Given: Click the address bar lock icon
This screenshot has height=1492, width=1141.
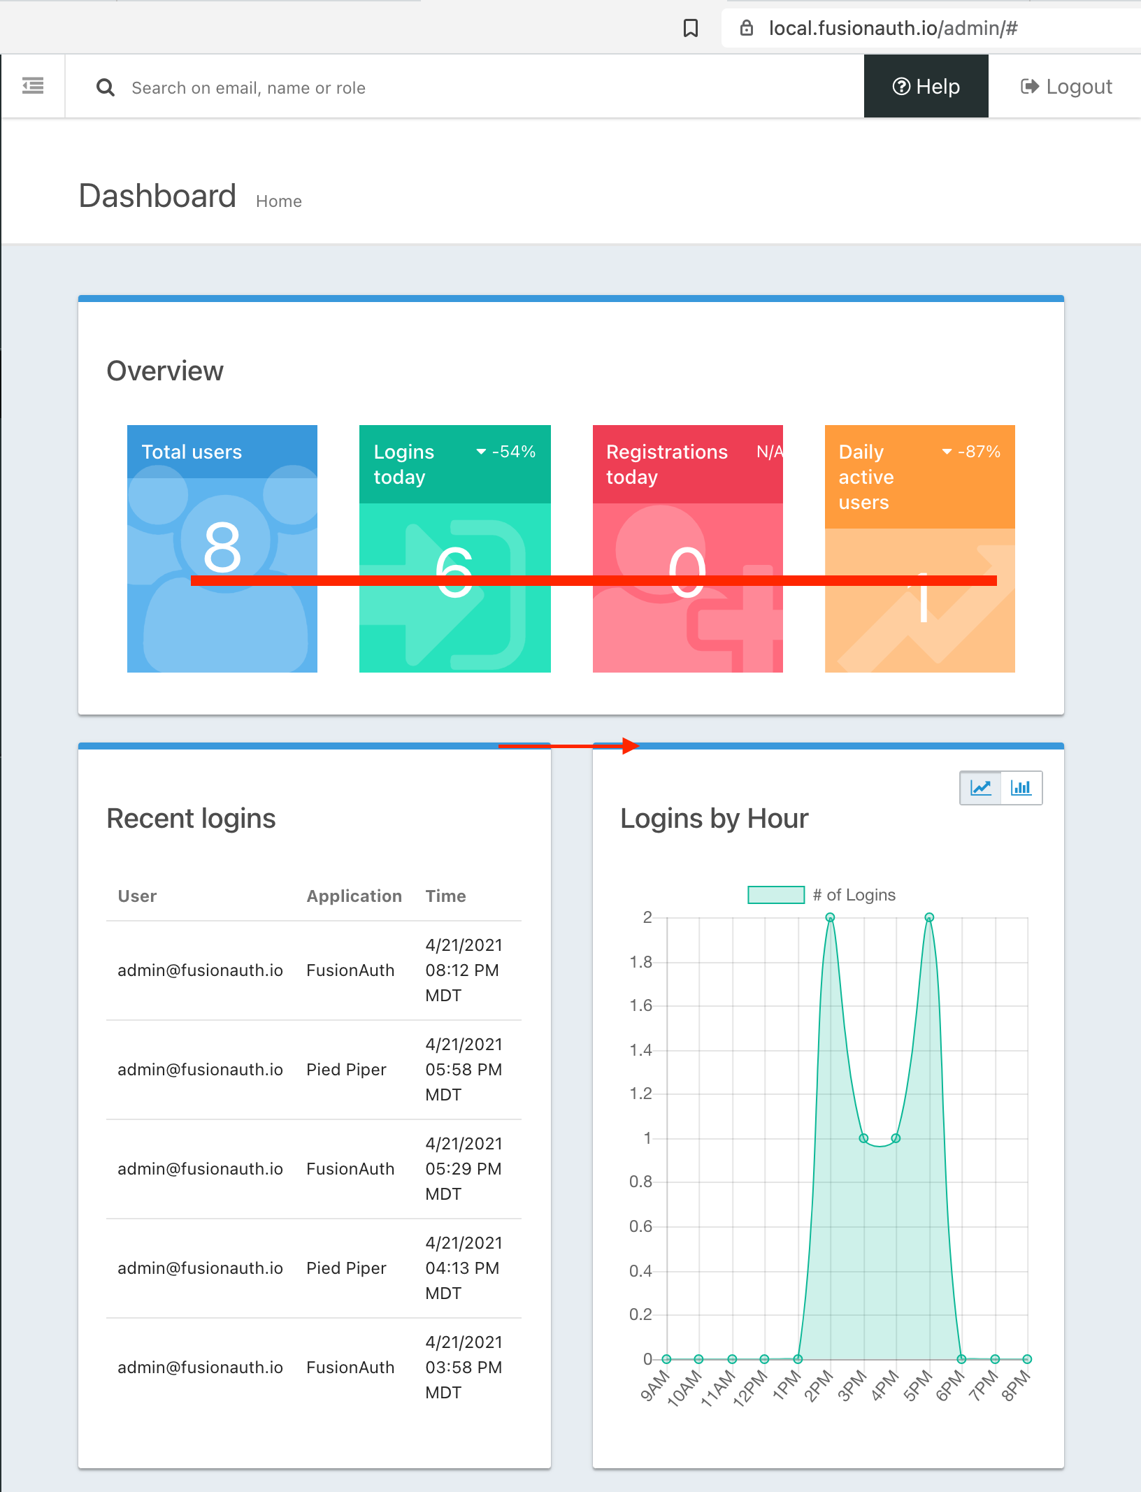Looking at the screenshot, I should coord(747,28).
